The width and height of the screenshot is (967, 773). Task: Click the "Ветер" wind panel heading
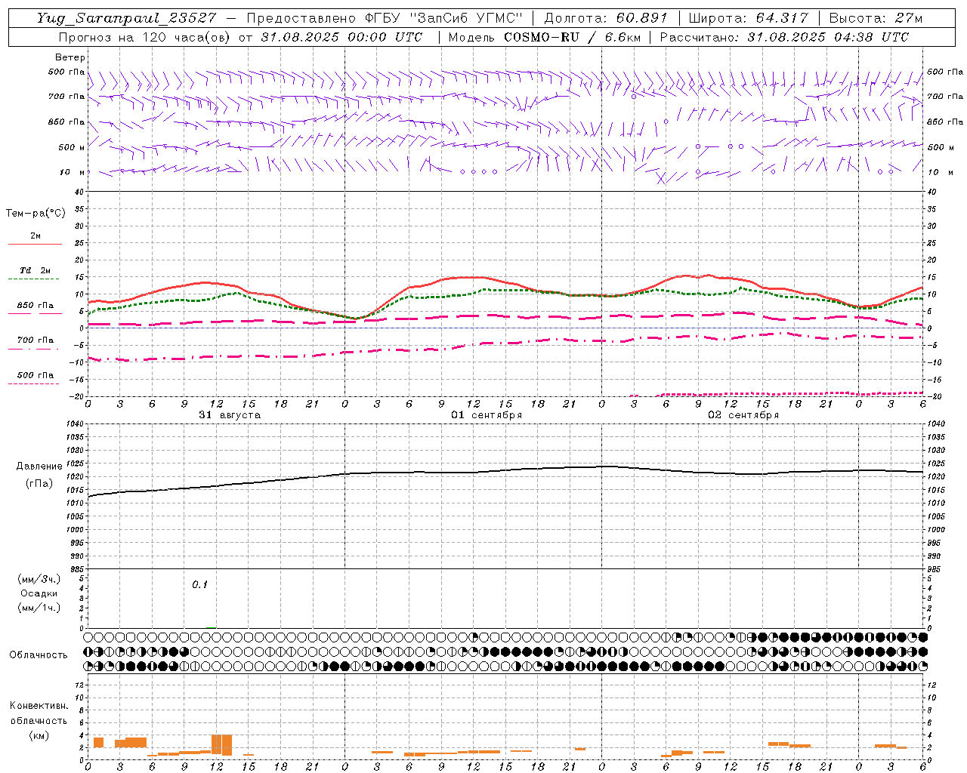click(x=70, y=57)
